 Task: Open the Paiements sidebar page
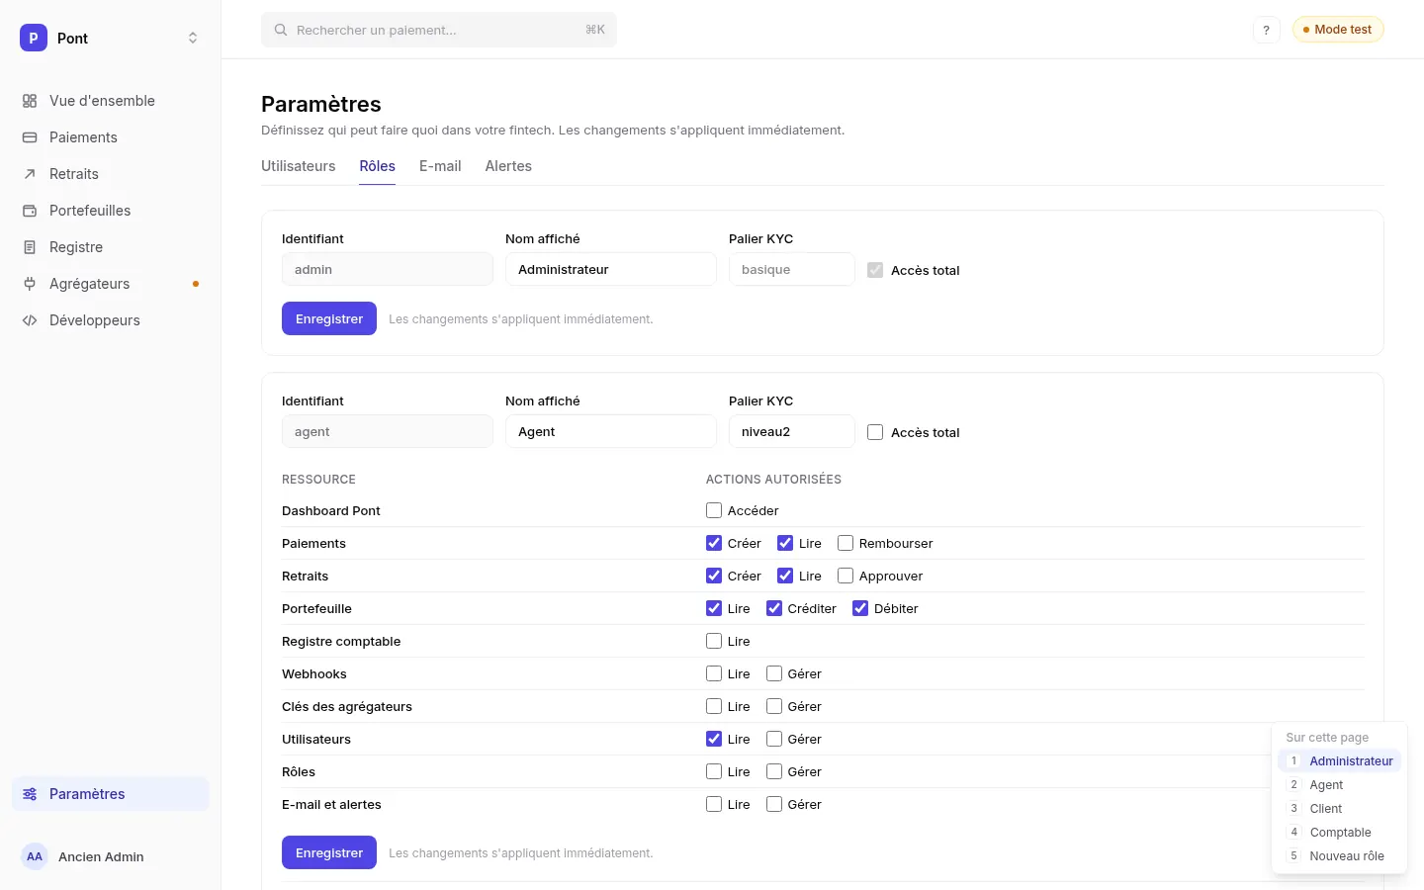point(111,137)
